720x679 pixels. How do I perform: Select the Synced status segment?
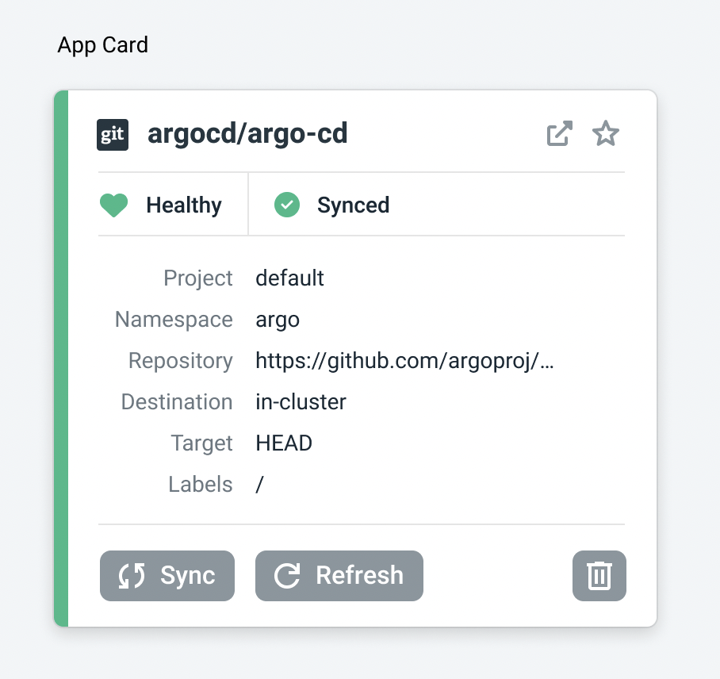click(x=333, y=205)
